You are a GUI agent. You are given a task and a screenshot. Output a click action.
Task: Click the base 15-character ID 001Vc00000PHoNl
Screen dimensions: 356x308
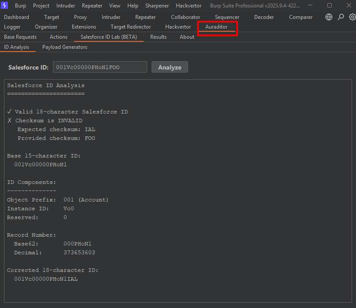[41, 165]
